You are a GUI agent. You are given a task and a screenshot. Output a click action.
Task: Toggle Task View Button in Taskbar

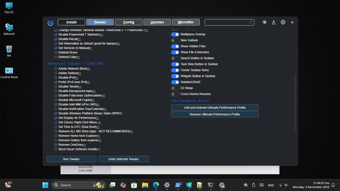(x=175, y=64)
